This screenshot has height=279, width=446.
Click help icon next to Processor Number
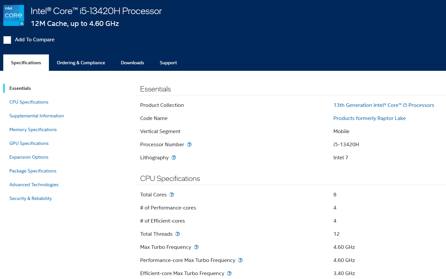189,145
